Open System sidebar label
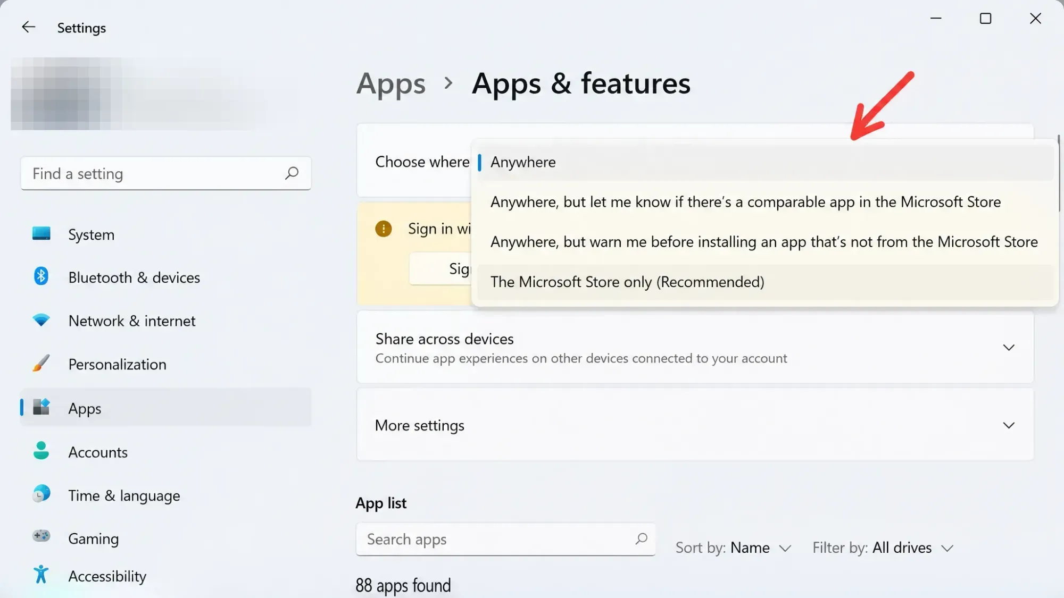1064x598 pixels. click(92, 234)
